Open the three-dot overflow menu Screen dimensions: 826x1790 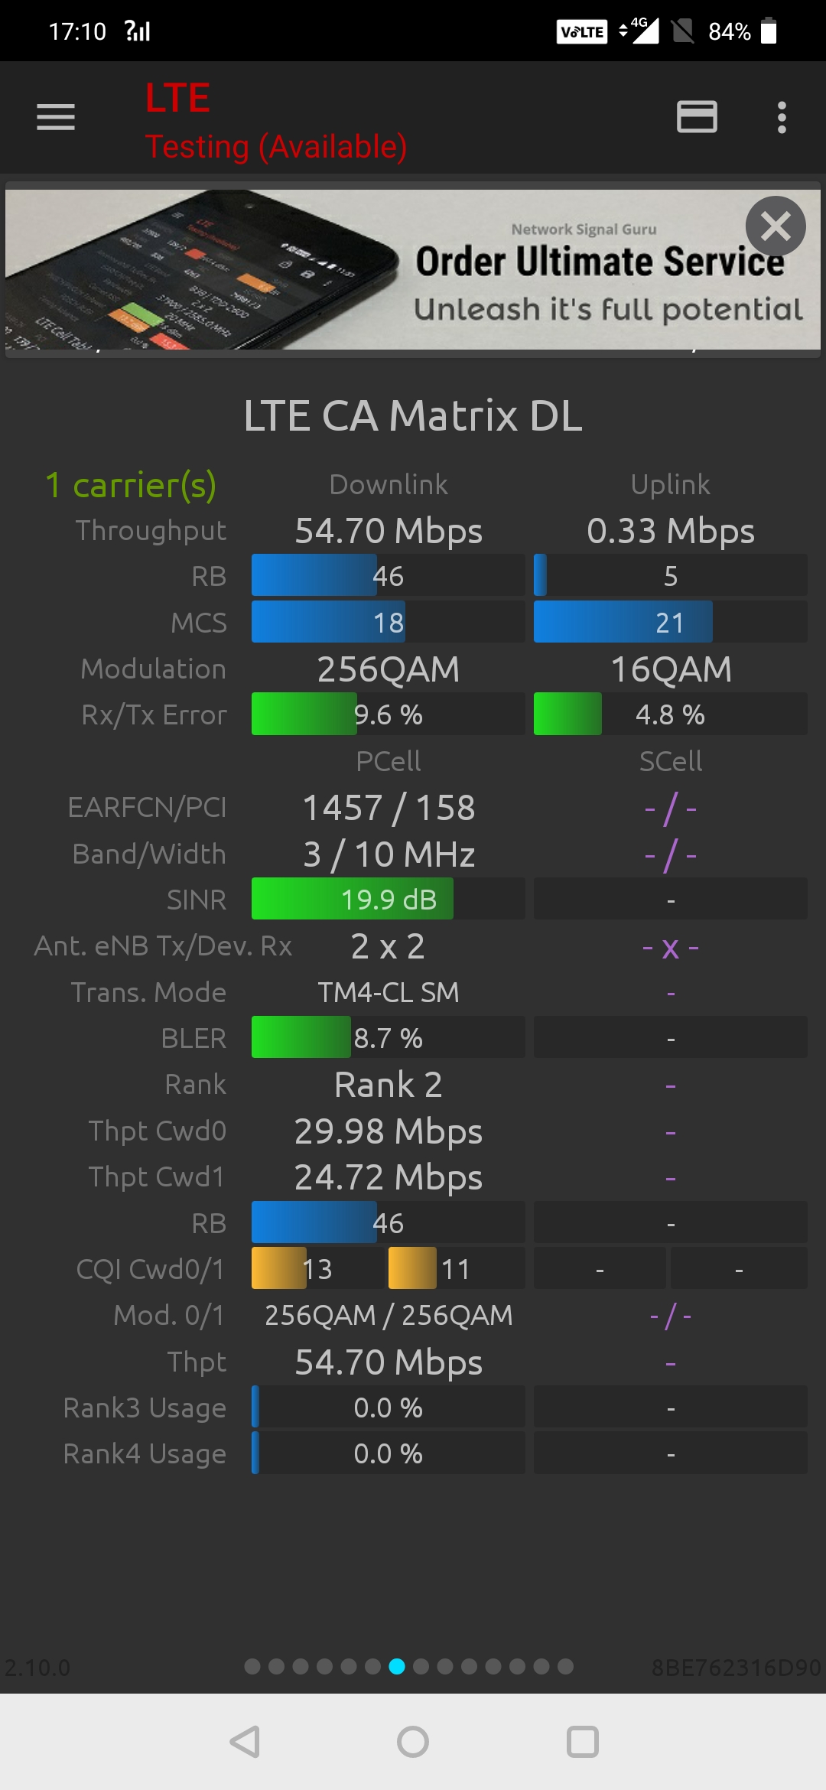[x=782, y=118]
